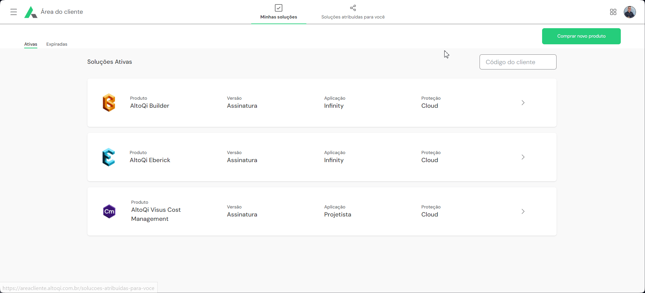This screenshot has width=645, height=293.
Task: Click the Comprar novo produto button
Action: [x=581, y=36]
